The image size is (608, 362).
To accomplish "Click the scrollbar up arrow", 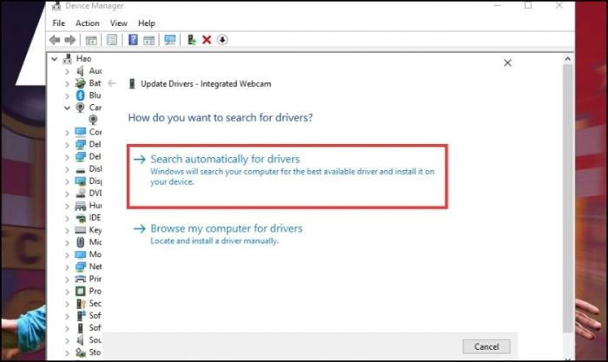I will [568, 59].
